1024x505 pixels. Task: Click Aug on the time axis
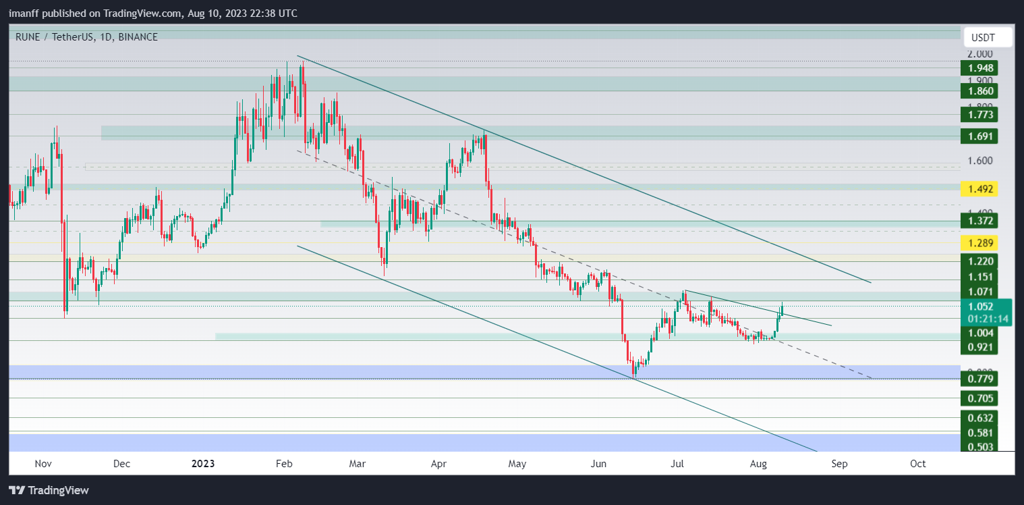point(758,464)
